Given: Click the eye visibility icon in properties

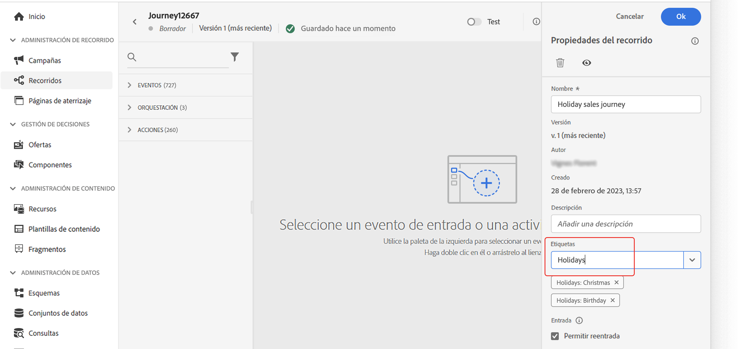Looking at the screenshot, I should 586,62.
